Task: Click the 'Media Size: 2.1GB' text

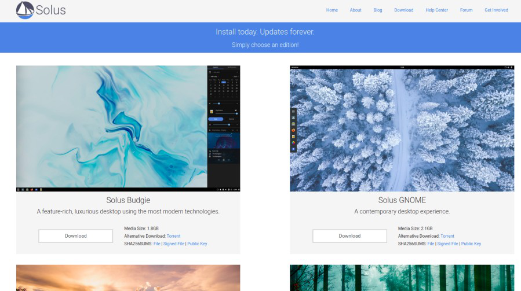Action: 416,229
